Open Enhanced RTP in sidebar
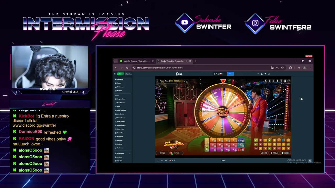Screen dimensions: 335x188 [120, 125]
